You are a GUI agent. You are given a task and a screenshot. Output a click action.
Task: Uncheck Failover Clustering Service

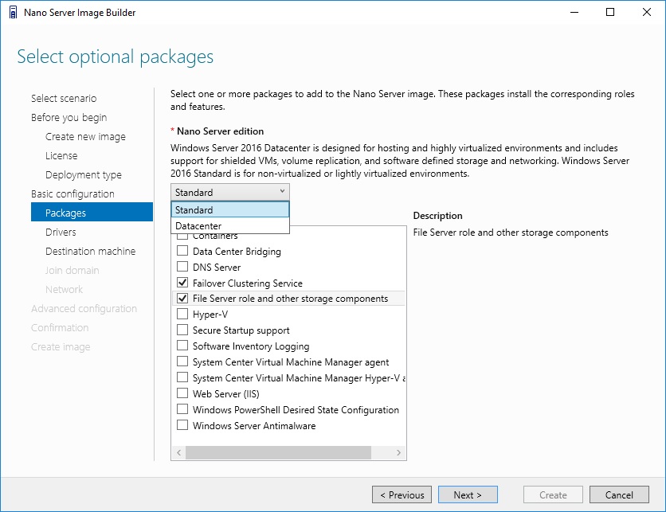pos(182,283)
